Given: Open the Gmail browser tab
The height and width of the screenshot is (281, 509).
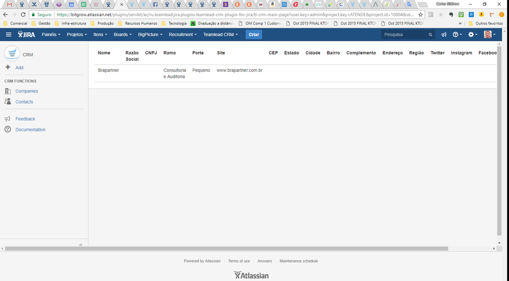Looking at the screenshot, I should (9, 5).
